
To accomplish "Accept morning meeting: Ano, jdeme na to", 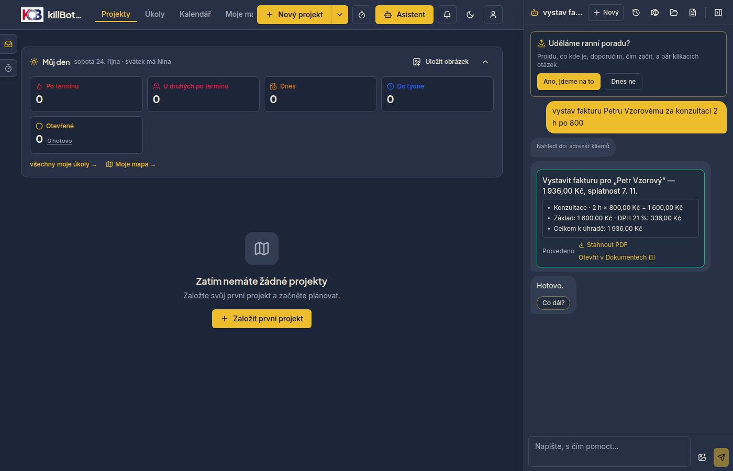I will pos(569,82).
